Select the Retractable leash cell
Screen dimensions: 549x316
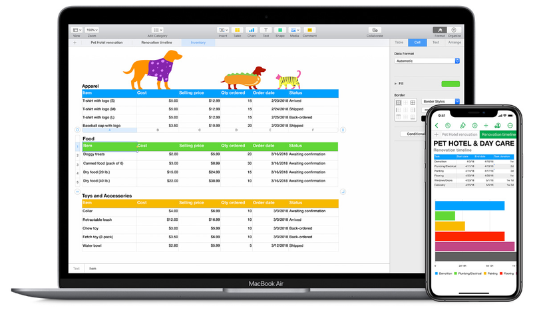pos(109,220)
